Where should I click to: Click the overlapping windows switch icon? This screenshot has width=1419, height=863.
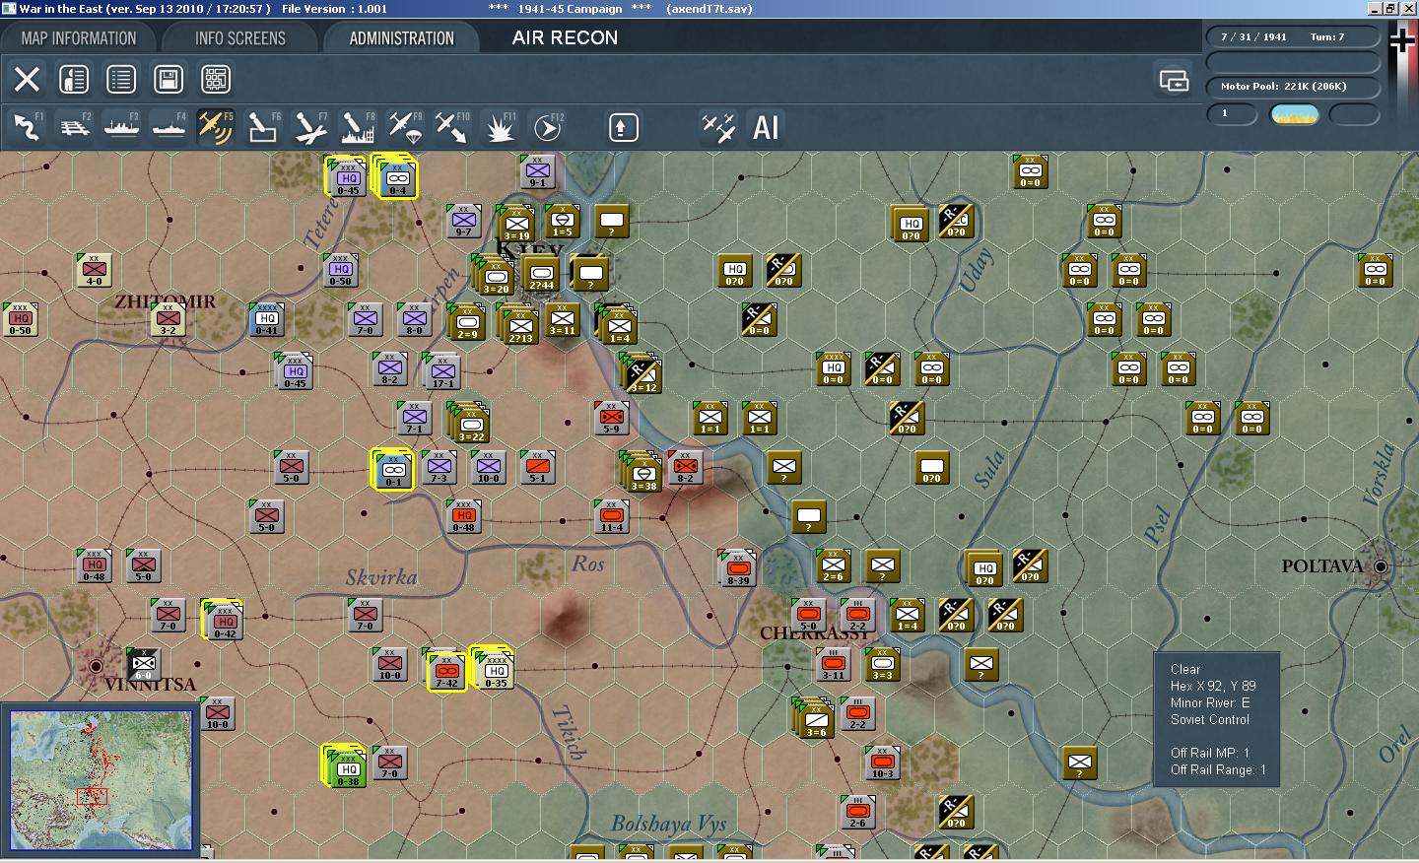tap(1174, 80)
